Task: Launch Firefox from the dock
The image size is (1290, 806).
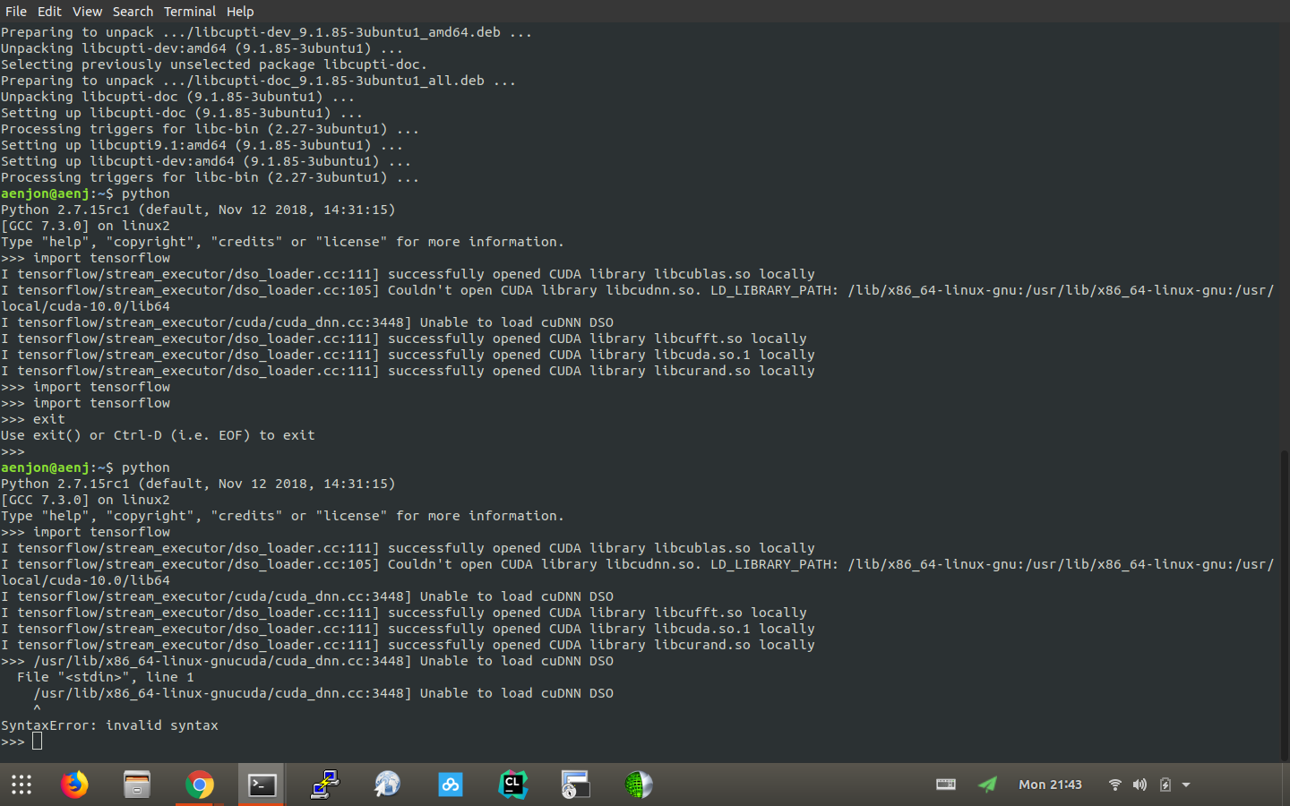Action: tap(74, 785)
